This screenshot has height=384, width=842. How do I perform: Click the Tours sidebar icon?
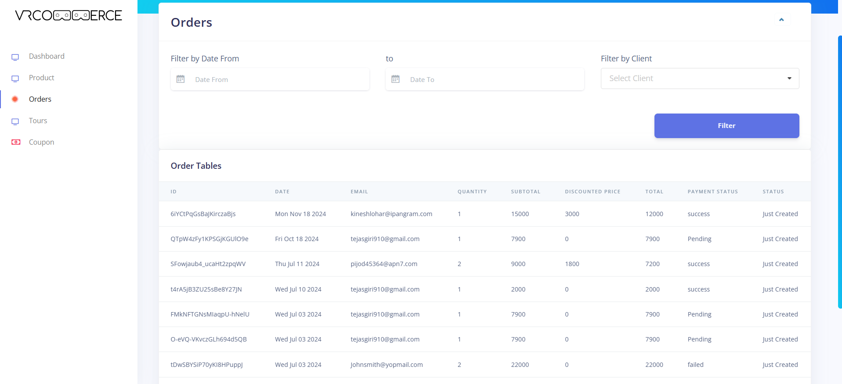[15, 121]
